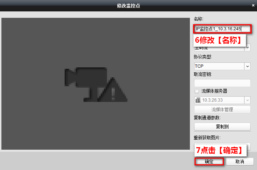Image resolution: width=257 pixels, height=170 pixels.
Task: Click the 修改监控点 title bar text
Action: point(128,5)
